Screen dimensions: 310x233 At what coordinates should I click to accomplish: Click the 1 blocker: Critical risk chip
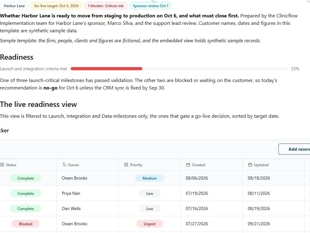tap(106, 6)
